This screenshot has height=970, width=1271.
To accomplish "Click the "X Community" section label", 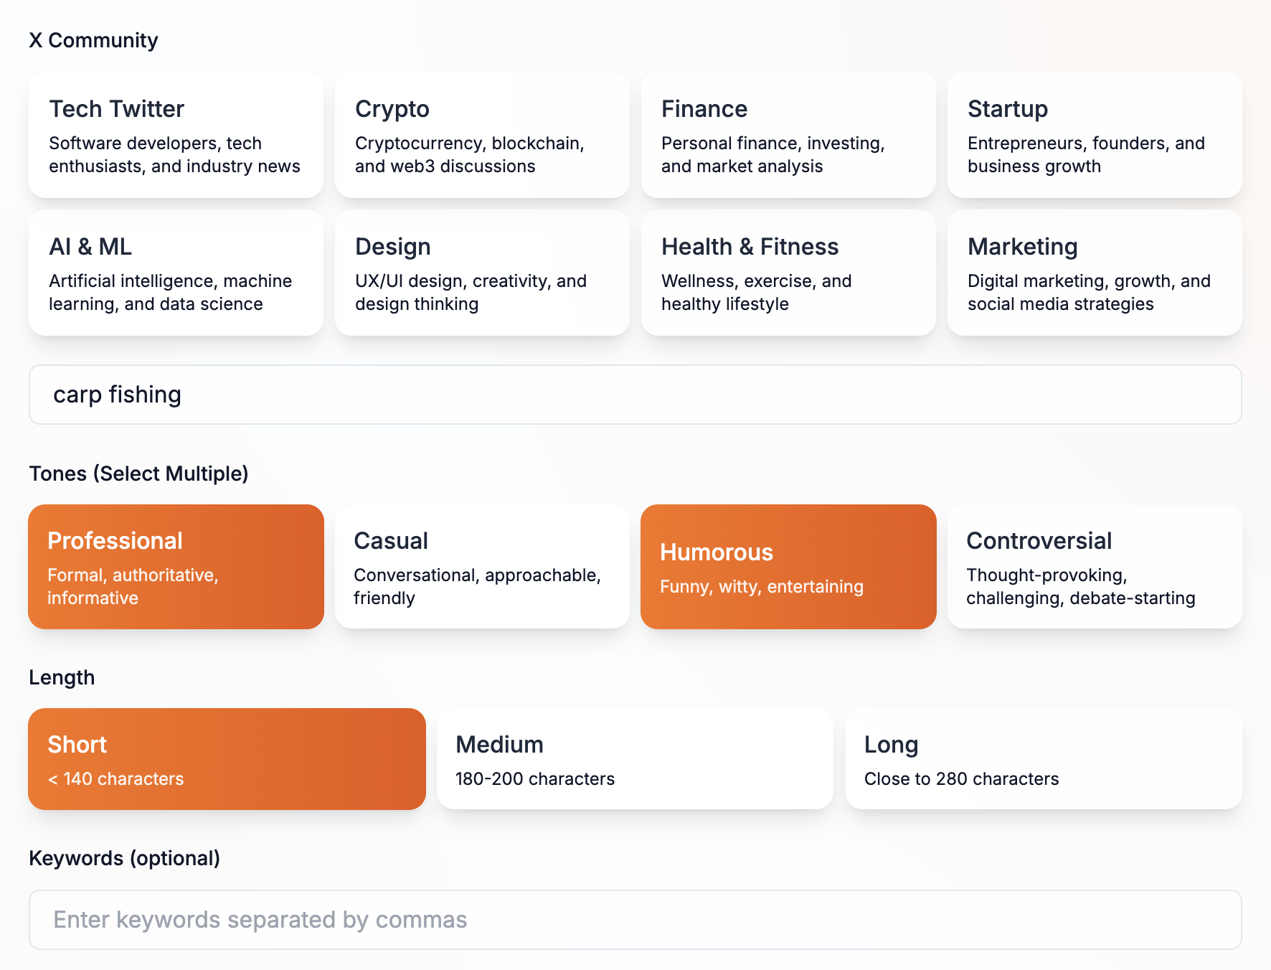I will tap(93, 40).
